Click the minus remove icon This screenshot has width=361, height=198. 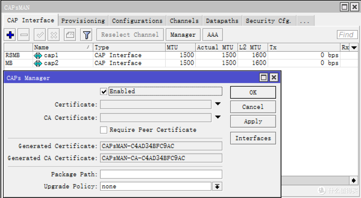click(x=24, y=35)
